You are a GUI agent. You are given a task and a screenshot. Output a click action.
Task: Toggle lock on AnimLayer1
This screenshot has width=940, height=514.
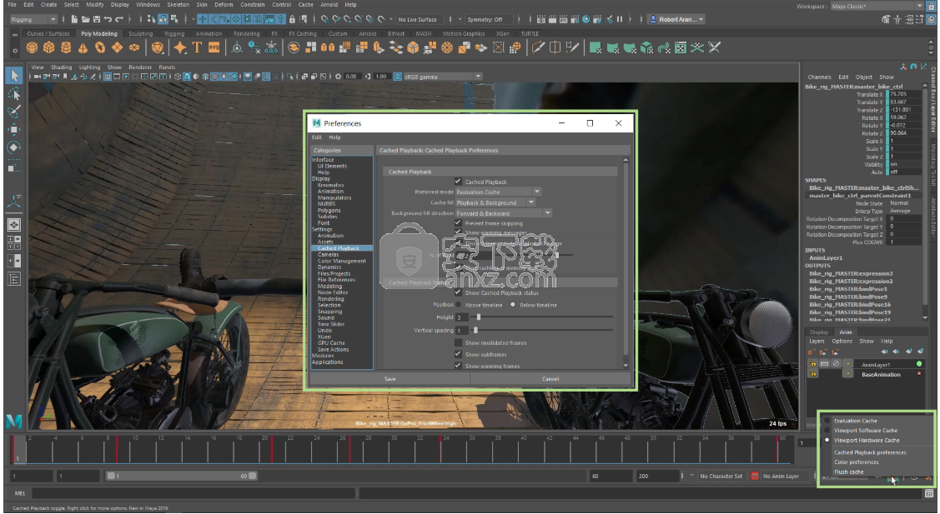click(813, 364)
